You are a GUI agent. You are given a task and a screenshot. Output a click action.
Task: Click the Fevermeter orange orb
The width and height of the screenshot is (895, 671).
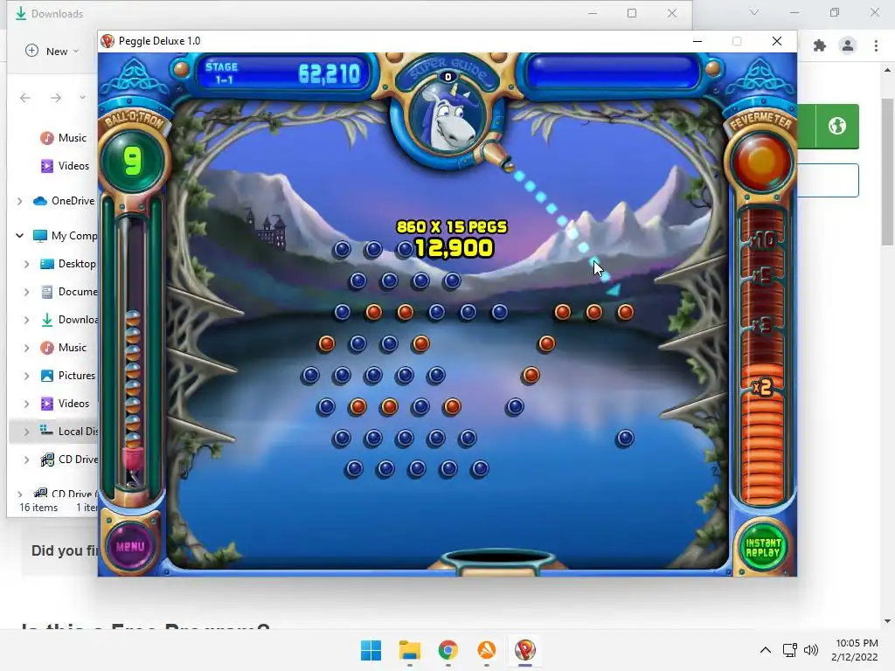click(761, 162)
